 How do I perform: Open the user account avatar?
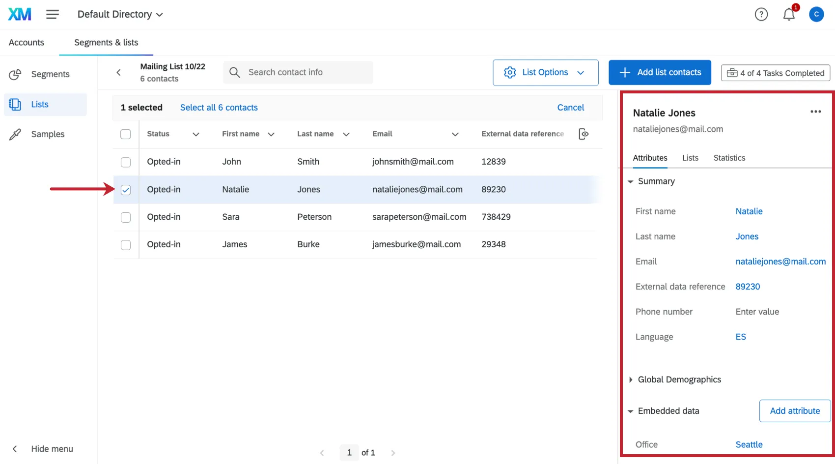(x=816, y=14)
